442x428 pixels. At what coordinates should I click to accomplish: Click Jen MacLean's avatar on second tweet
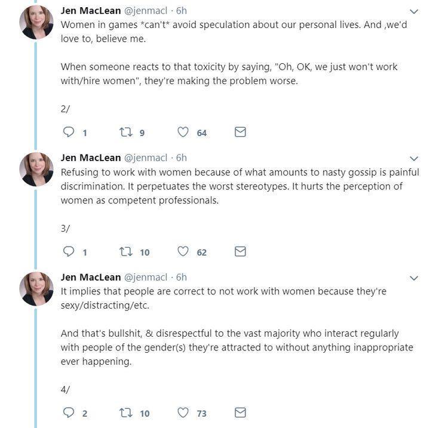36,170
